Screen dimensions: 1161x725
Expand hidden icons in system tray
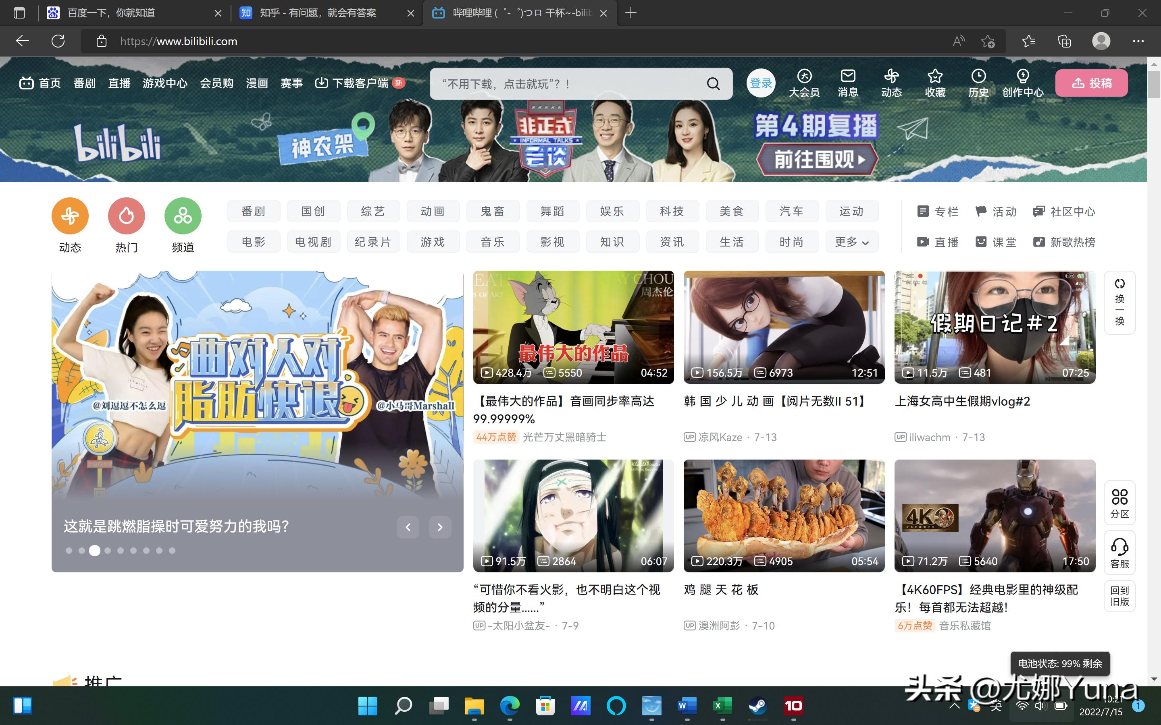pos(954,706)
